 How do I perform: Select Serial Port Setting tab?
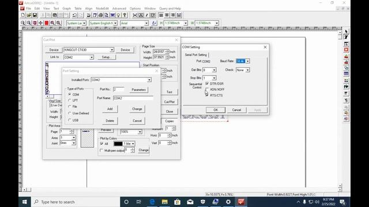[x=196, y=55]
